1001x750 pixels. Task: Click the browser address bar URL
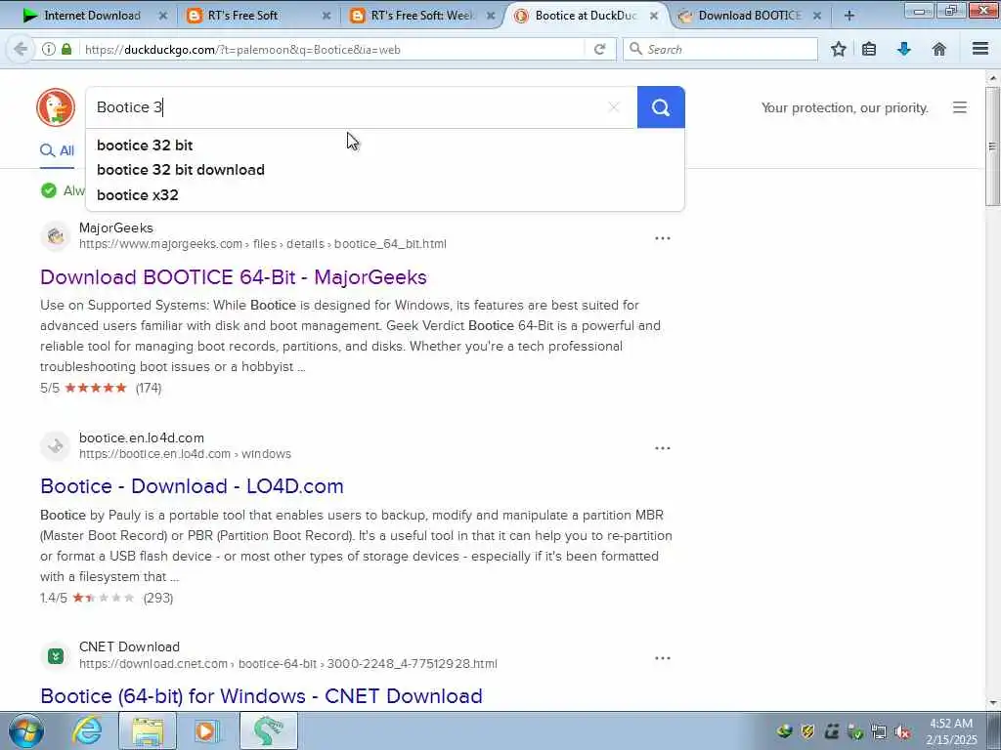tap(242, 49)
